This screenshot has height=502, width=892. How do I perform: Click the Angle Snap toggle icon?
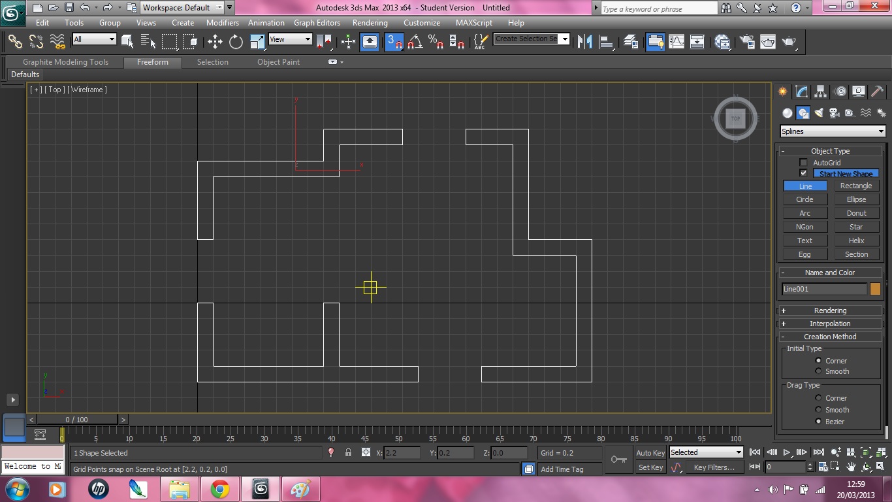coord(415,42)
